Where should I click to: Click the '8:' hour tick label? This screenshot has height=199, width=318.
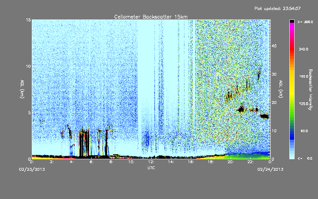(111, 162)
